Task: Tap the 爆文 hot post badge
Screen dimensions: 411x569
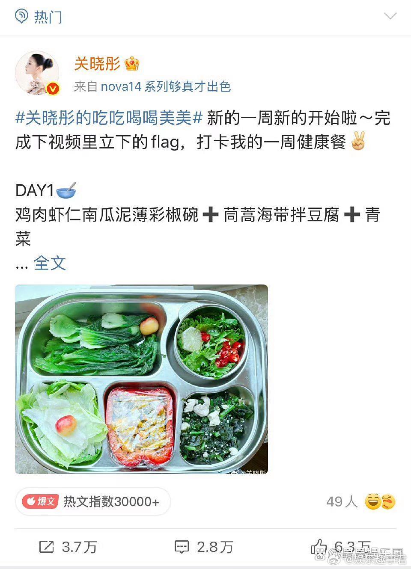Action: tap(40, 501)
